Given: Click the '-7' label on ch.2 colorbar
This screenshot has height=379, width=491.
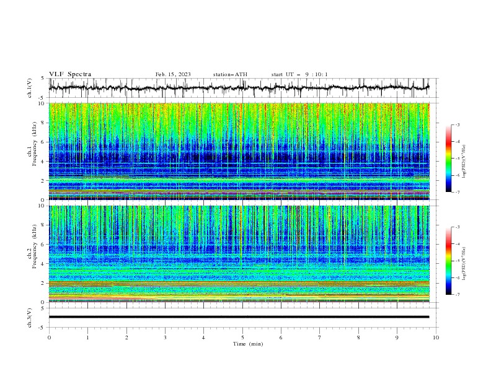Looking at the screenshot, I should pos(457,295).
